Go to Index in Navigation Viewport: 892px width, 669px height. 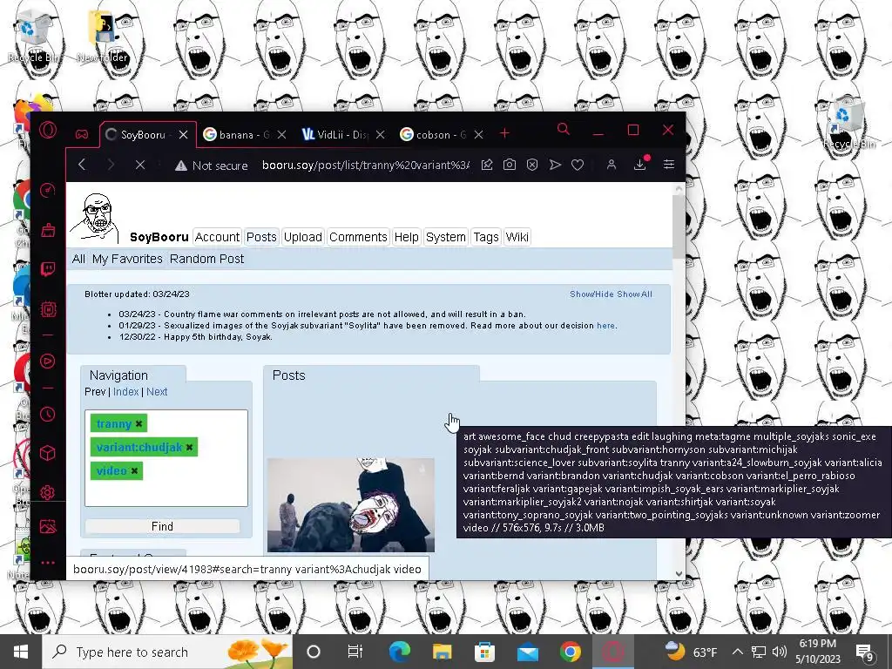click(125, 392)
